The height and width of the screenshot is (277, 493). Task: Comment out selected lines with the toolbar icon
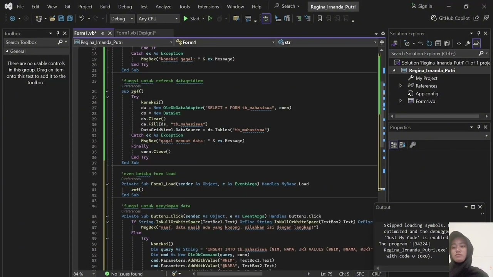pyautogui.click(x=299, y=18)
